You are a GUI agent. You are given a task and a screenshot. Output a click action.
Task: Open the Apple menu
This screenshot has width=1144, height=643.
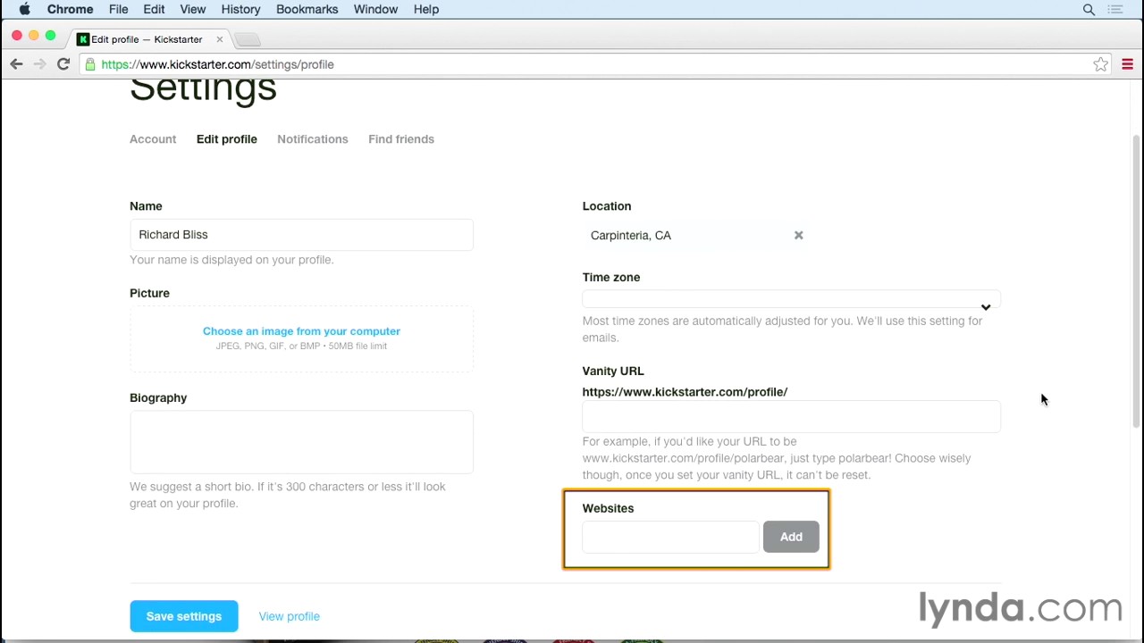point(25,9)
